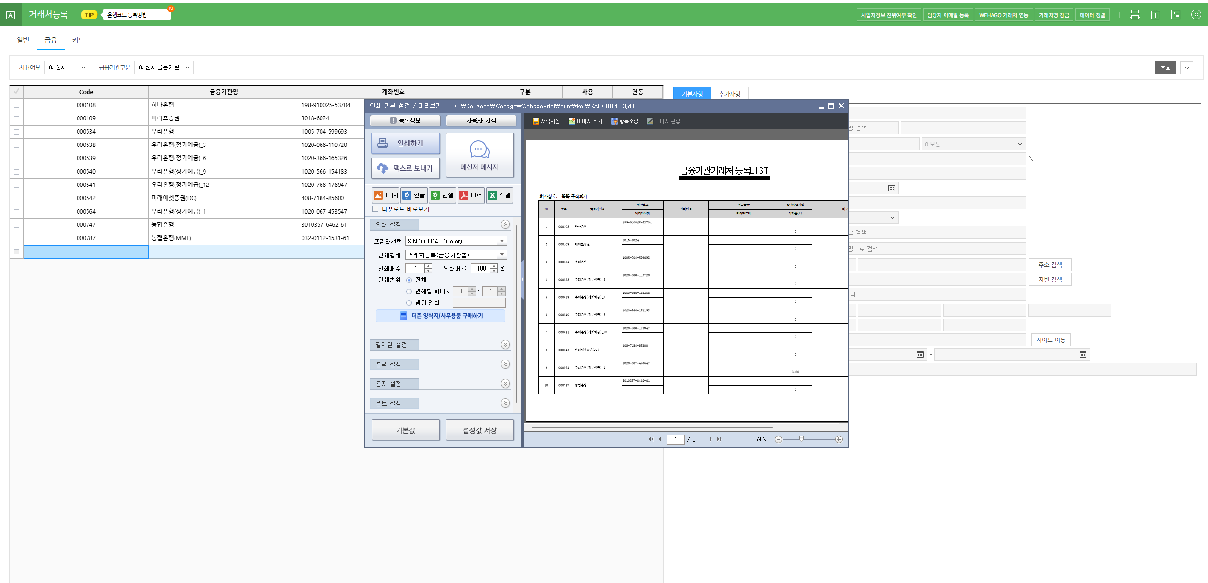1208x583 pixels.
Task: Open 프린터선택 printer dropdown
Action: pyautogui.click(x=502, y=241)
